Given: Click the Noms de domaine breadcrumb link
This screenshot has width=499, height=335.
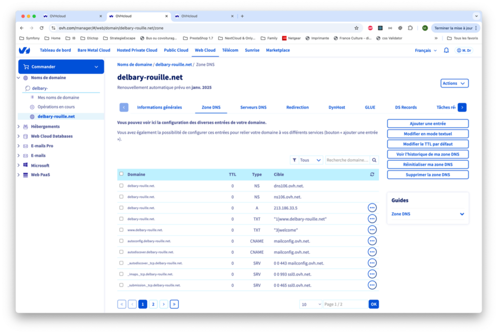Looking at the screenshot, I should [x=134, y=65].
